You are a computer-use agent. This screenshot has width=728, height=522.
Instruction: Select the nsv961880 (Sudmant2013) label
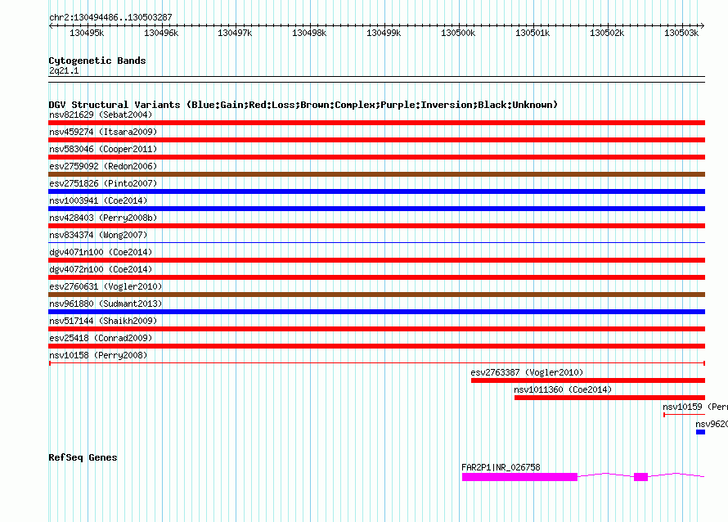tap(106, 304)
